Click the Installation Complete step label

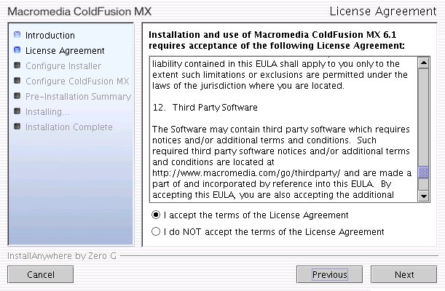coord(69,127)
